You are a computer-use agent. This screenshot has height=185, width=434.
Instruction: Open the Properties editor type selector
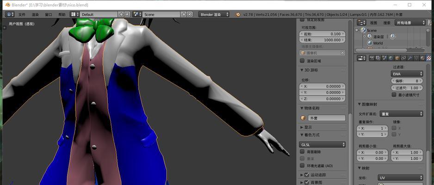point(361,58)
